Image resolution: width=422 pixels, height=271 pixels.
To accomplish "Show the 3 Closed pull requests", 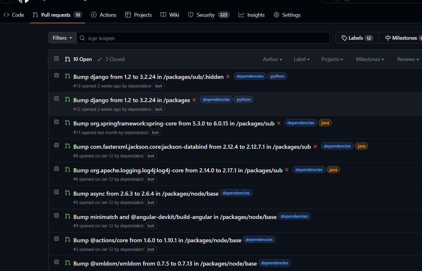I will (111, 59).
